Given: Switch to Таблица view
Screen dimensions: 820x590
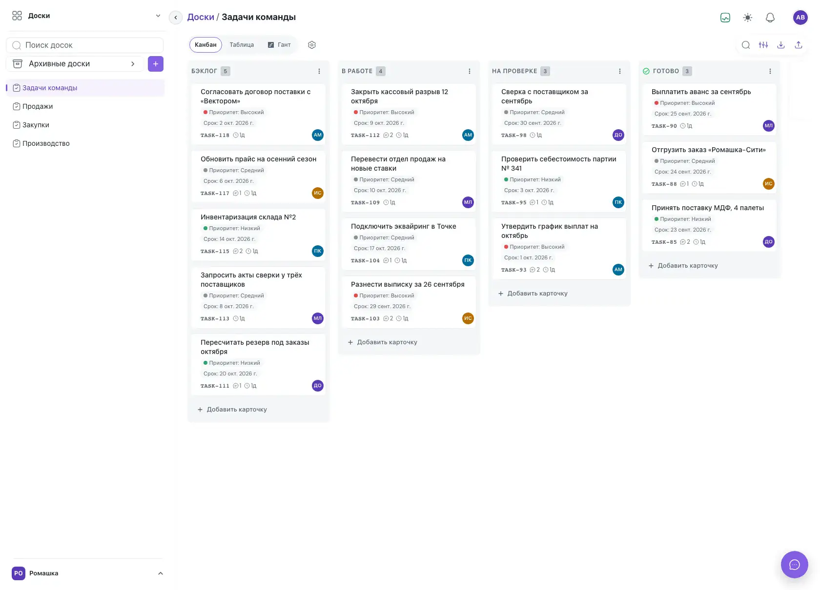Looking at the screenshot, I should click(242, 45).
